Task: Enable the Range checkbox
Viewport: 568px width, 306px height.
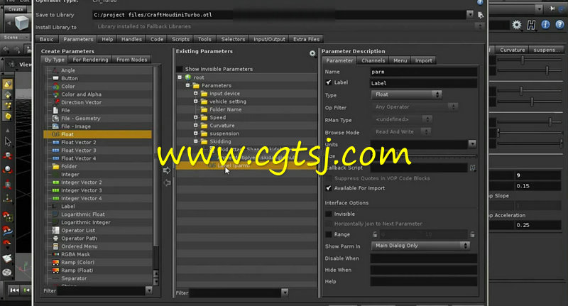Action: pyautogui.click(x=329, y=234)
